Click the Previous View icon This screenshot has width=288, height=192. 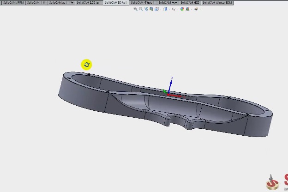pyautogui.click(x=146, y=9)
